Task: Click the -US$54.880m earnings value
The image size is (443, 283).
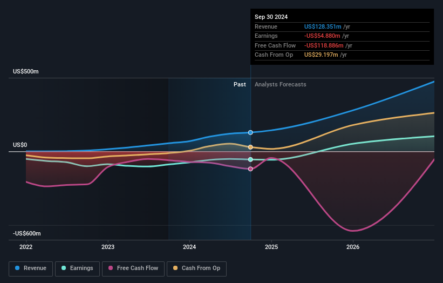Action: coord(322,36)
